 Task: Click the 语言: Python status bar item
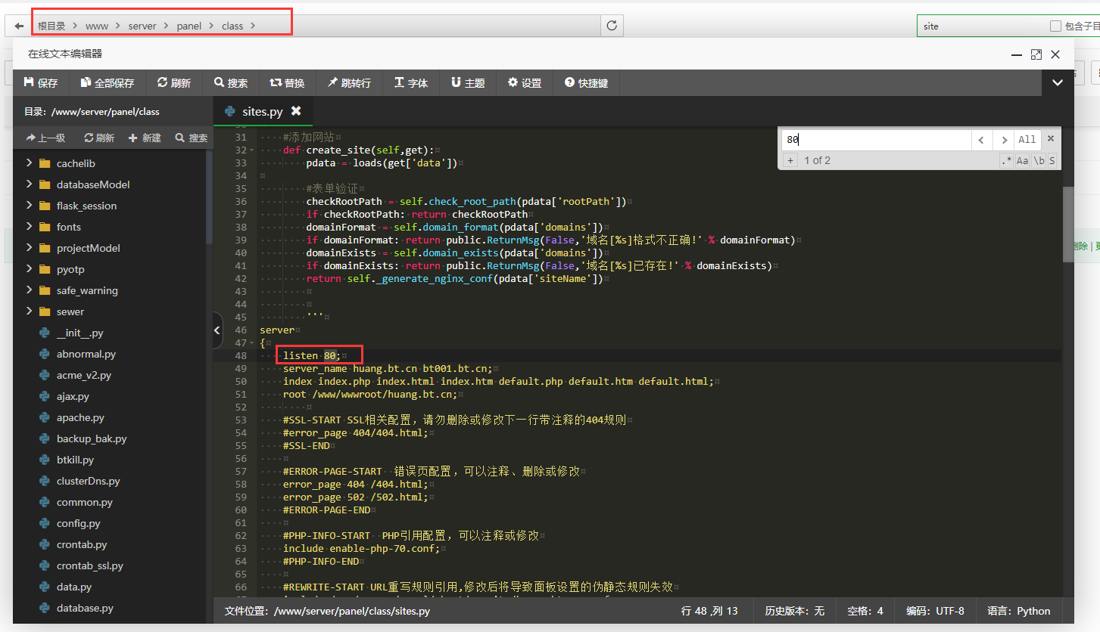1018,611
